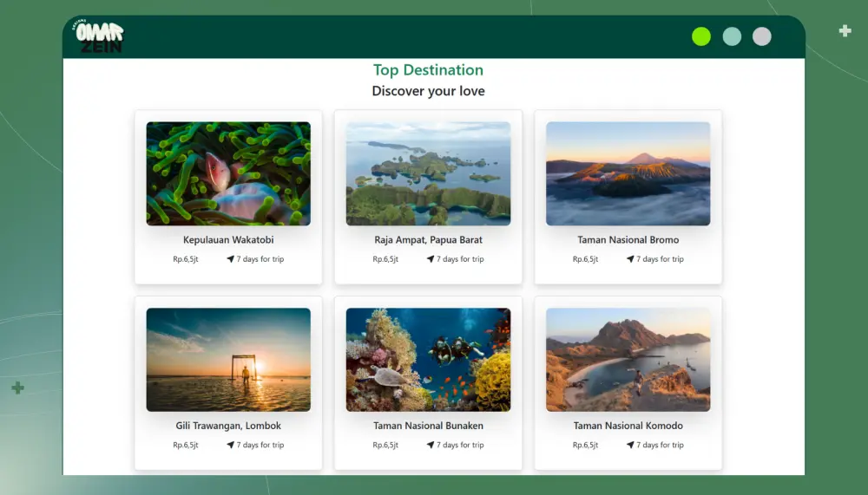Open the Komodo island hills photo
Image resolution: width=868 pixels, height=495 pixels.
pyautogui.click(x=628, y=360)
